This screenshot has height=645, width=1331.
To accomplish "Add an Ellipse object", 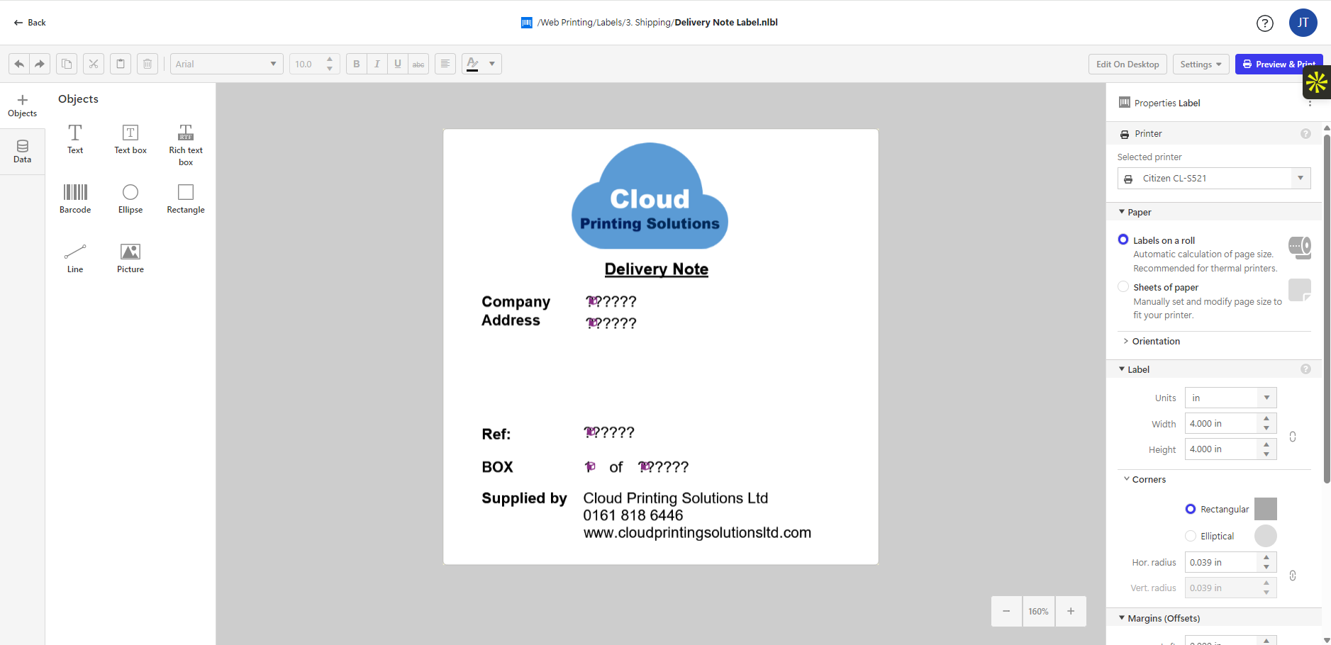I will coord(130,198).
